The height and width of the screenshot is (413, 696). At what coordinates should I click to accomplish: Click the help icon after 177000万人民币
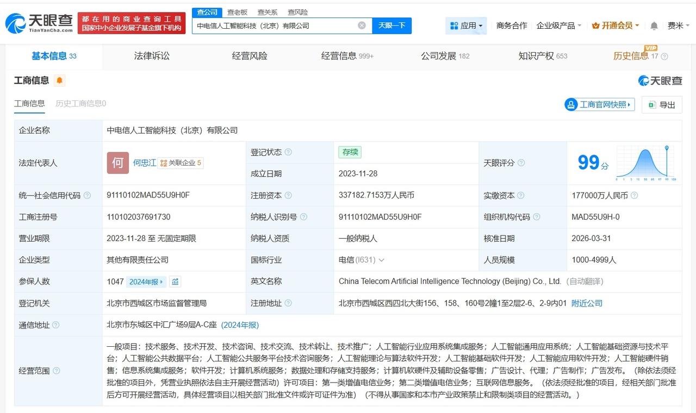[x=634, y=195]
